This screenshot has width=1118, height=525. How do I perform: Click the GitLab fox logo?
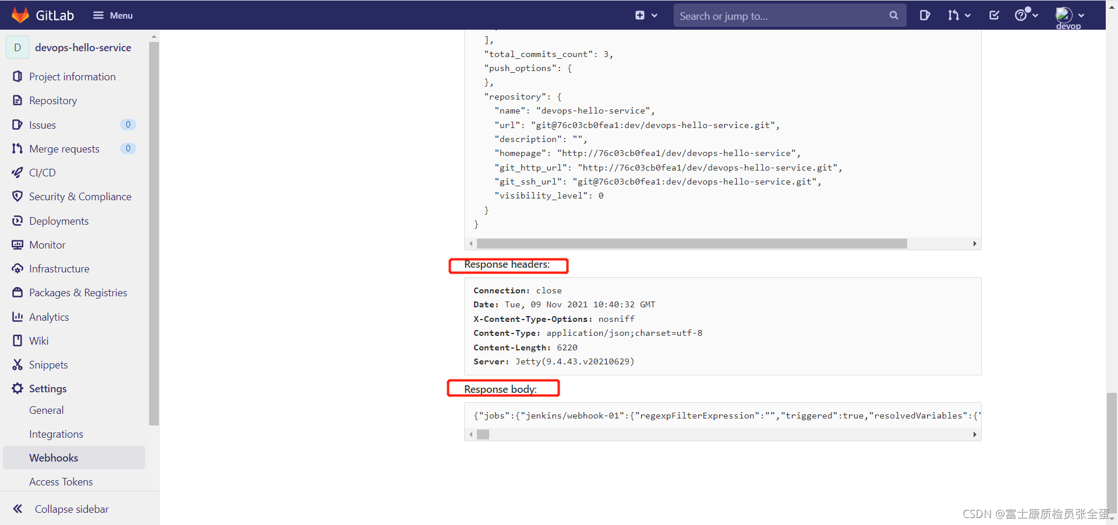pos(20,15)
